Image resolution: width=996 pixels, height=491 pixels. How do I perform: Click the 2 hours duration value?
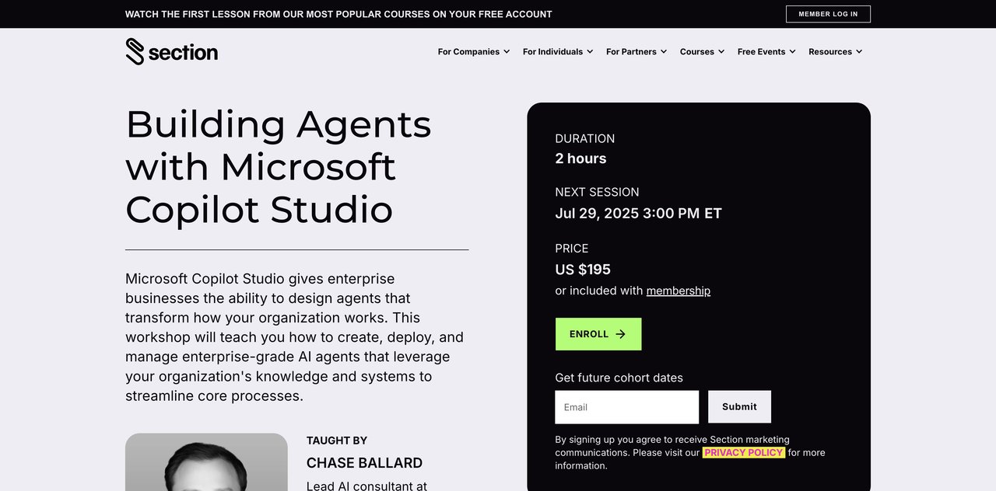(x=580, y=158)
